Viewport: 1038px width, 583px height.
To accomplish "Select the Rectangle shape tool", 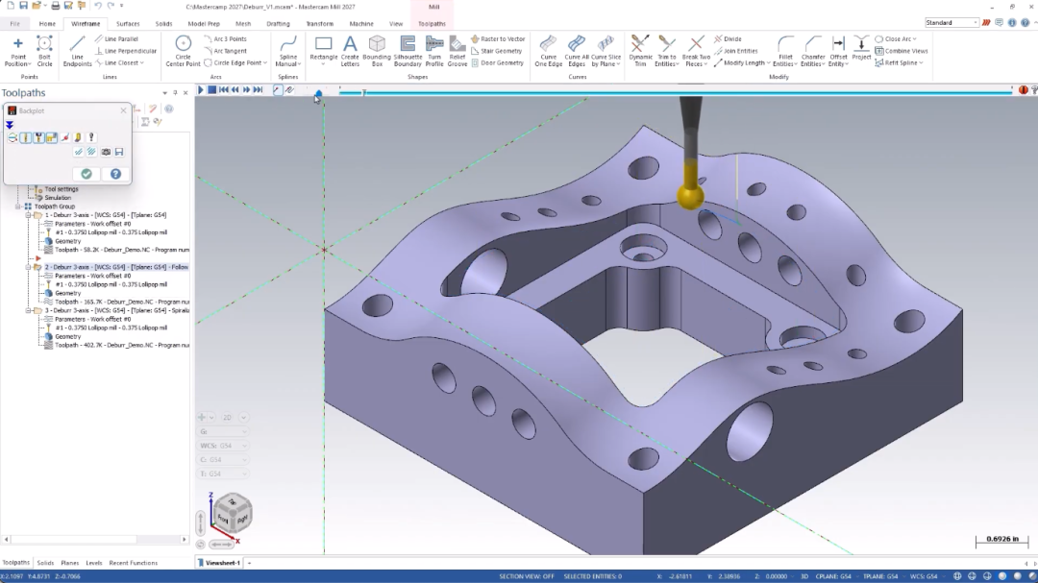I will [324, 50].
